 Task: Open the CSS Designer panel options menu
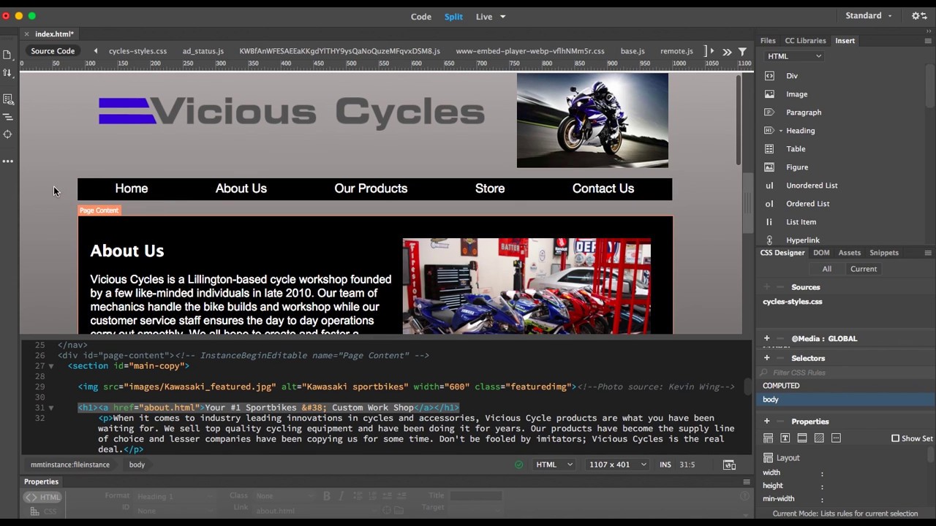(x=928, y=253)
